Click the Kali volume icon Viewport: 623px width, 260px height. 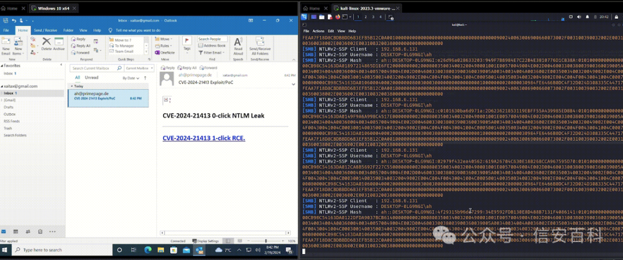pos(579,17)
